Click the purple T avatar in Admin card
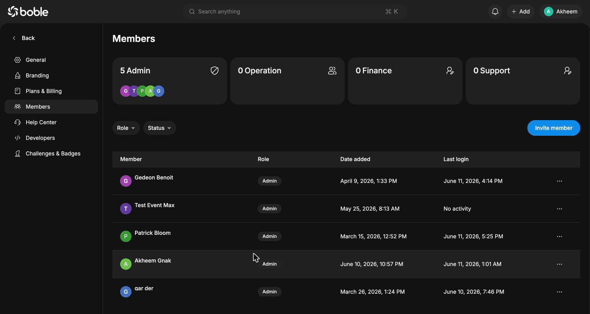Screen dimensions: 590x314 click(134, 91)
